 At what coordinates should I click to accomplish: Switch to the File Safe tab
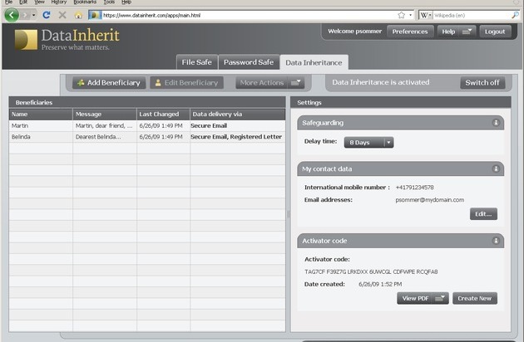coord(197,62)
